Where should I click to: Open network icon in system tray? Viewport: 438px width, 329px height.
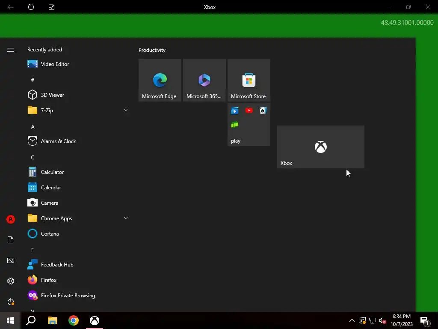(x=373, y=320)
